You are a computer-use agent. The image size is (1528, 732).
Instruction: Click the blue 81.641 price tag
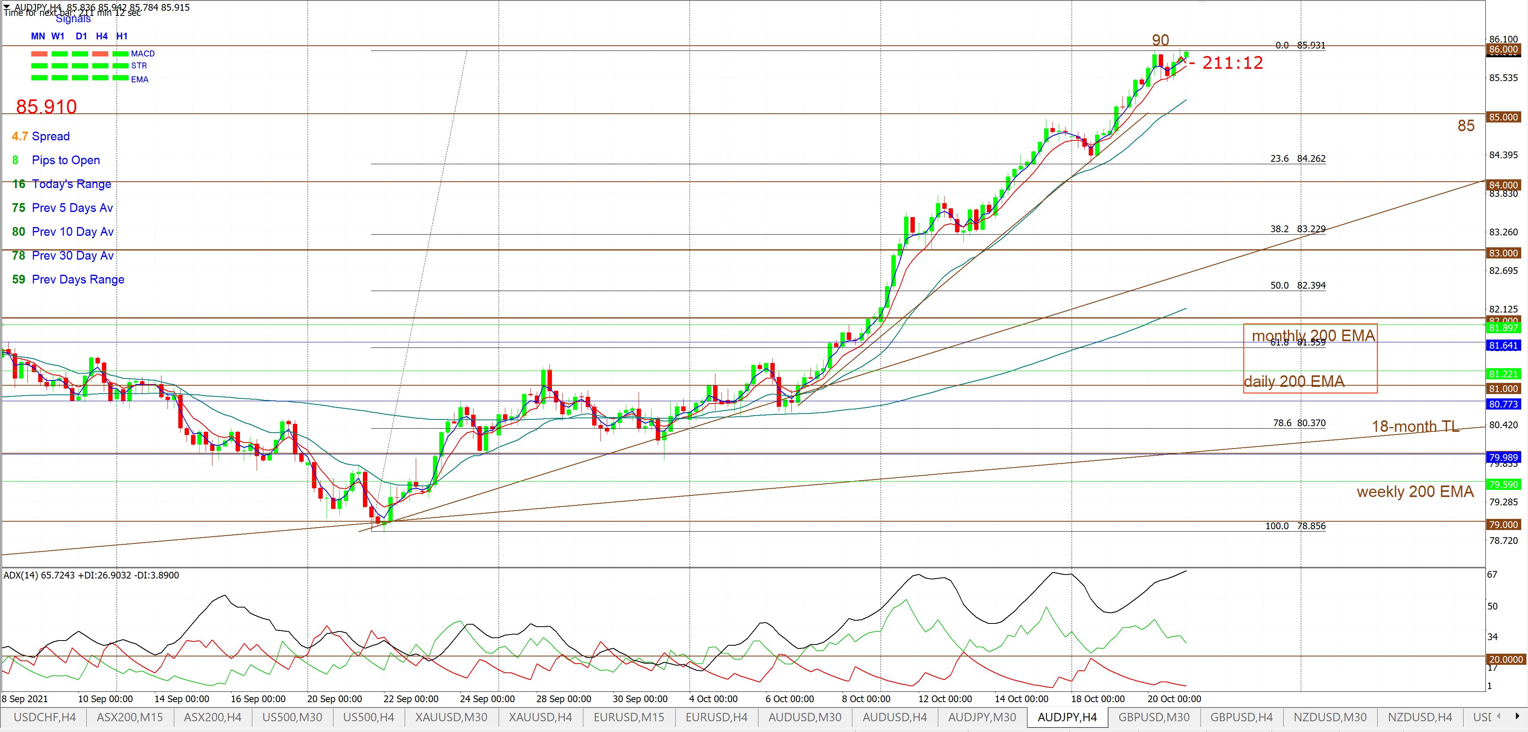pyautogui.click(x=1504, y=346)
